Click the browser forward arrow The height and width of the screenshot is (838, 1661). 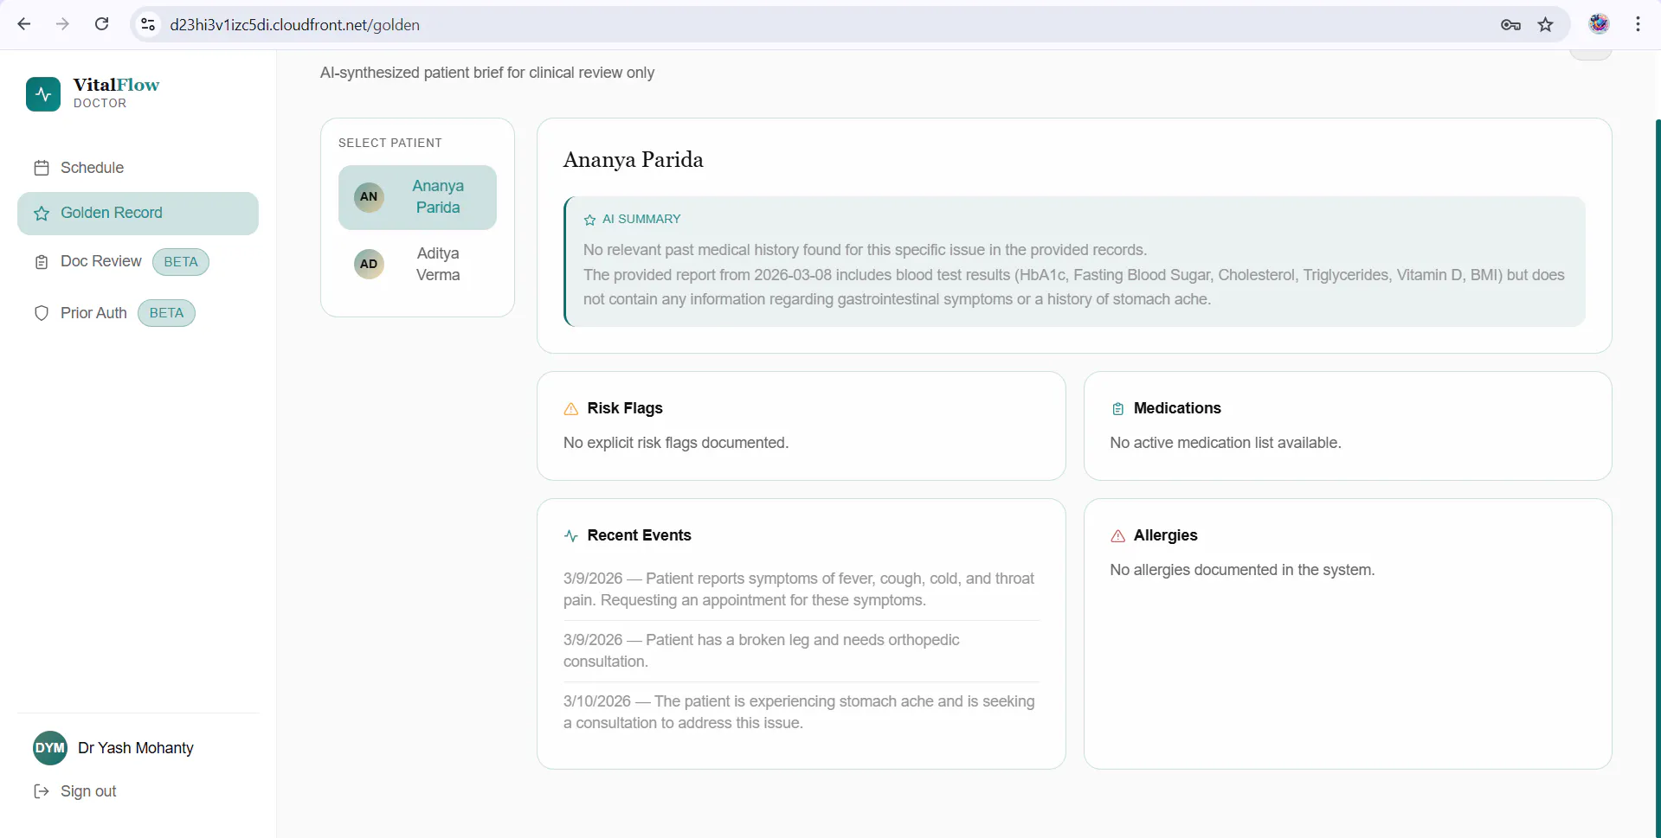pyautogui.click(x=62, y=24)
